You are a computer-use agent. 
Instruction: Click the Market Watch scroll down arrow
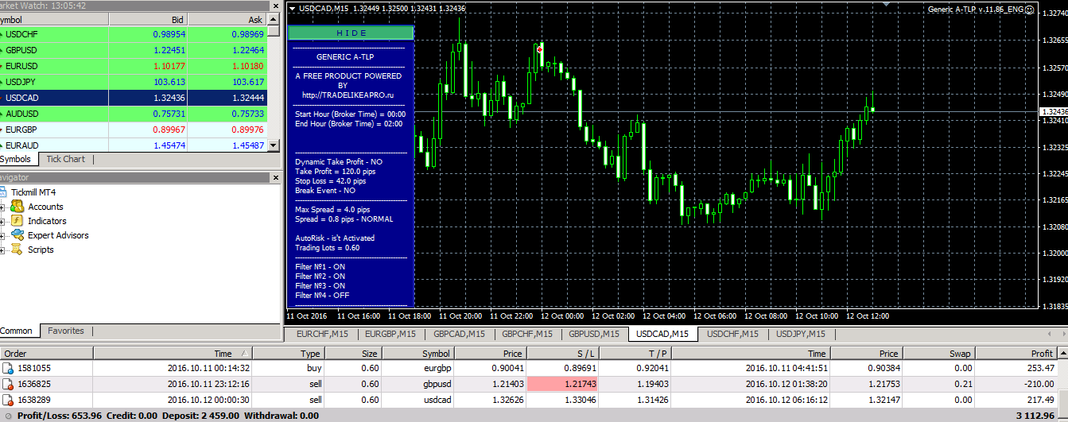(274, 146)
